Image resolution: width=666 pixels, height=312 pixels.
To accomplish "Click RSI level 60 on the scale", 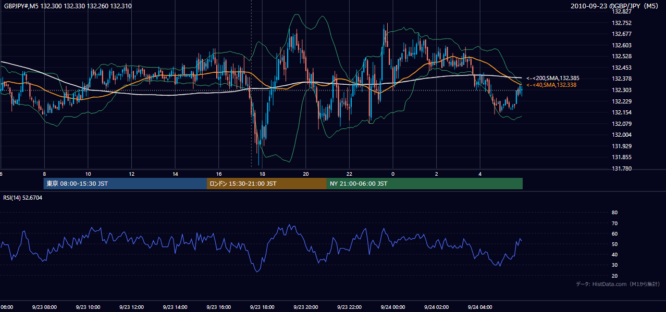I will tap(614, 233).
